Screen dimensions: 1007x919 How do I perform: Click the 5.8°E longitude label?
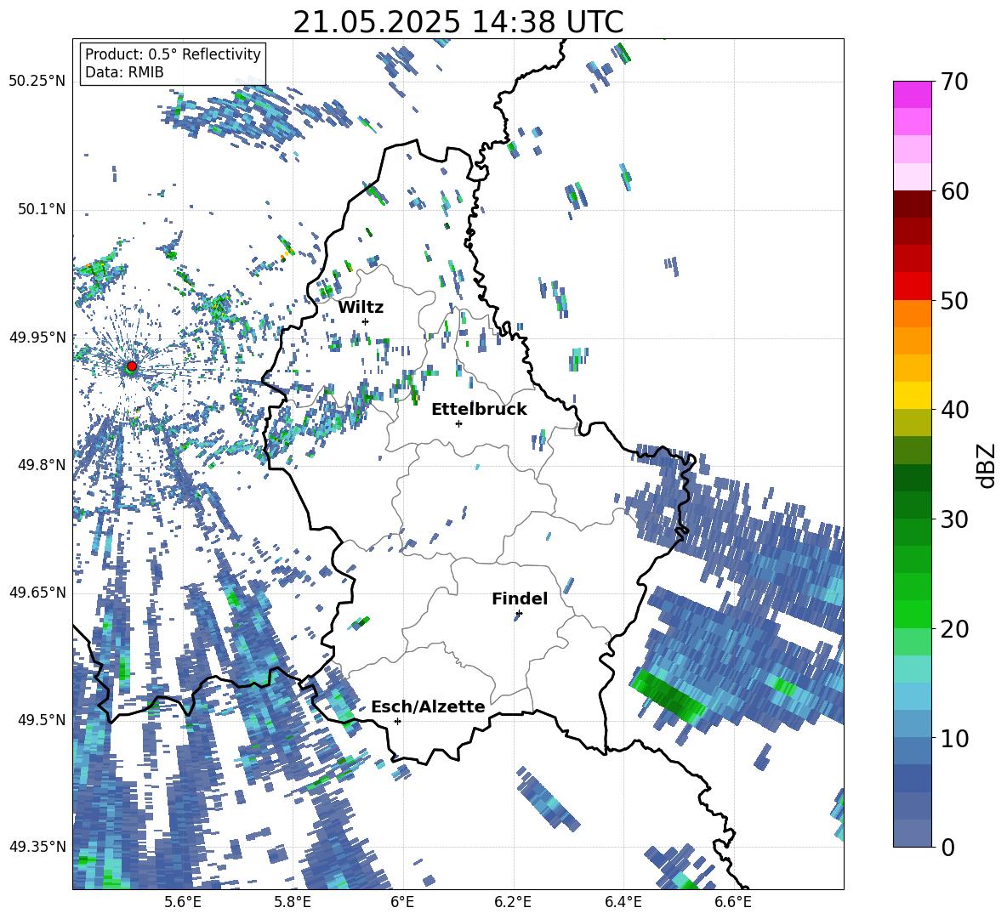293,902
